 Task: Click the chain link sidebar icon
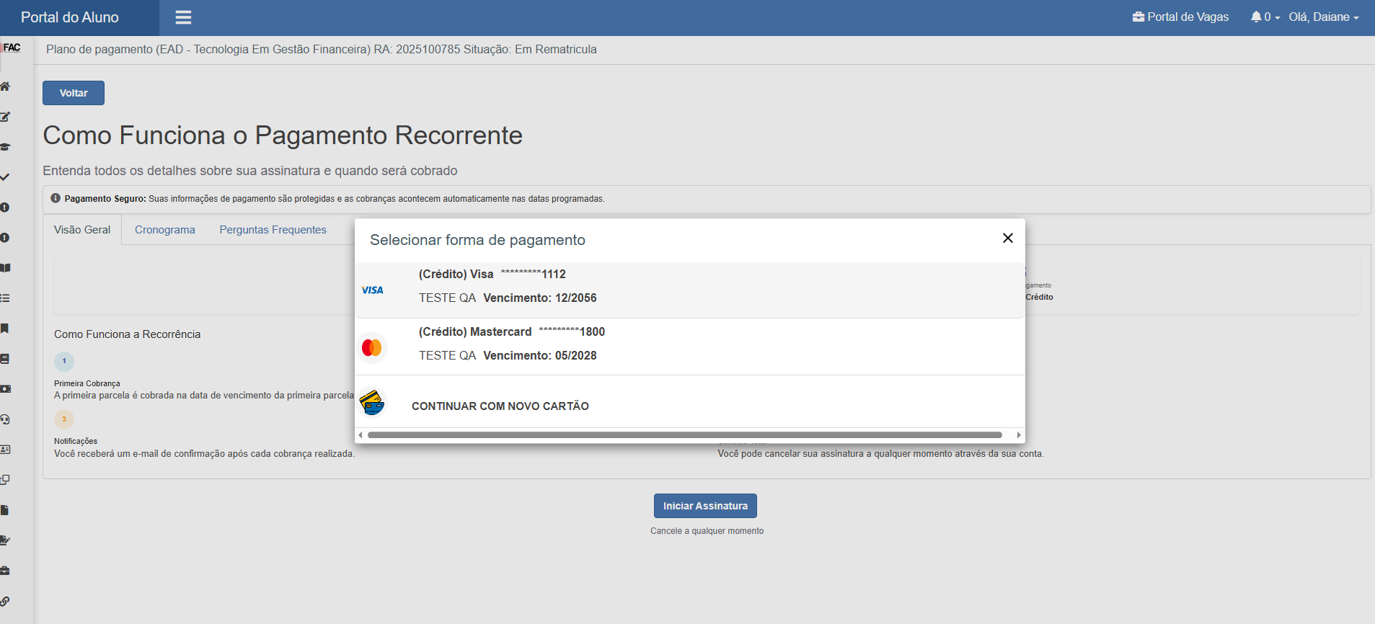point(5,601)
